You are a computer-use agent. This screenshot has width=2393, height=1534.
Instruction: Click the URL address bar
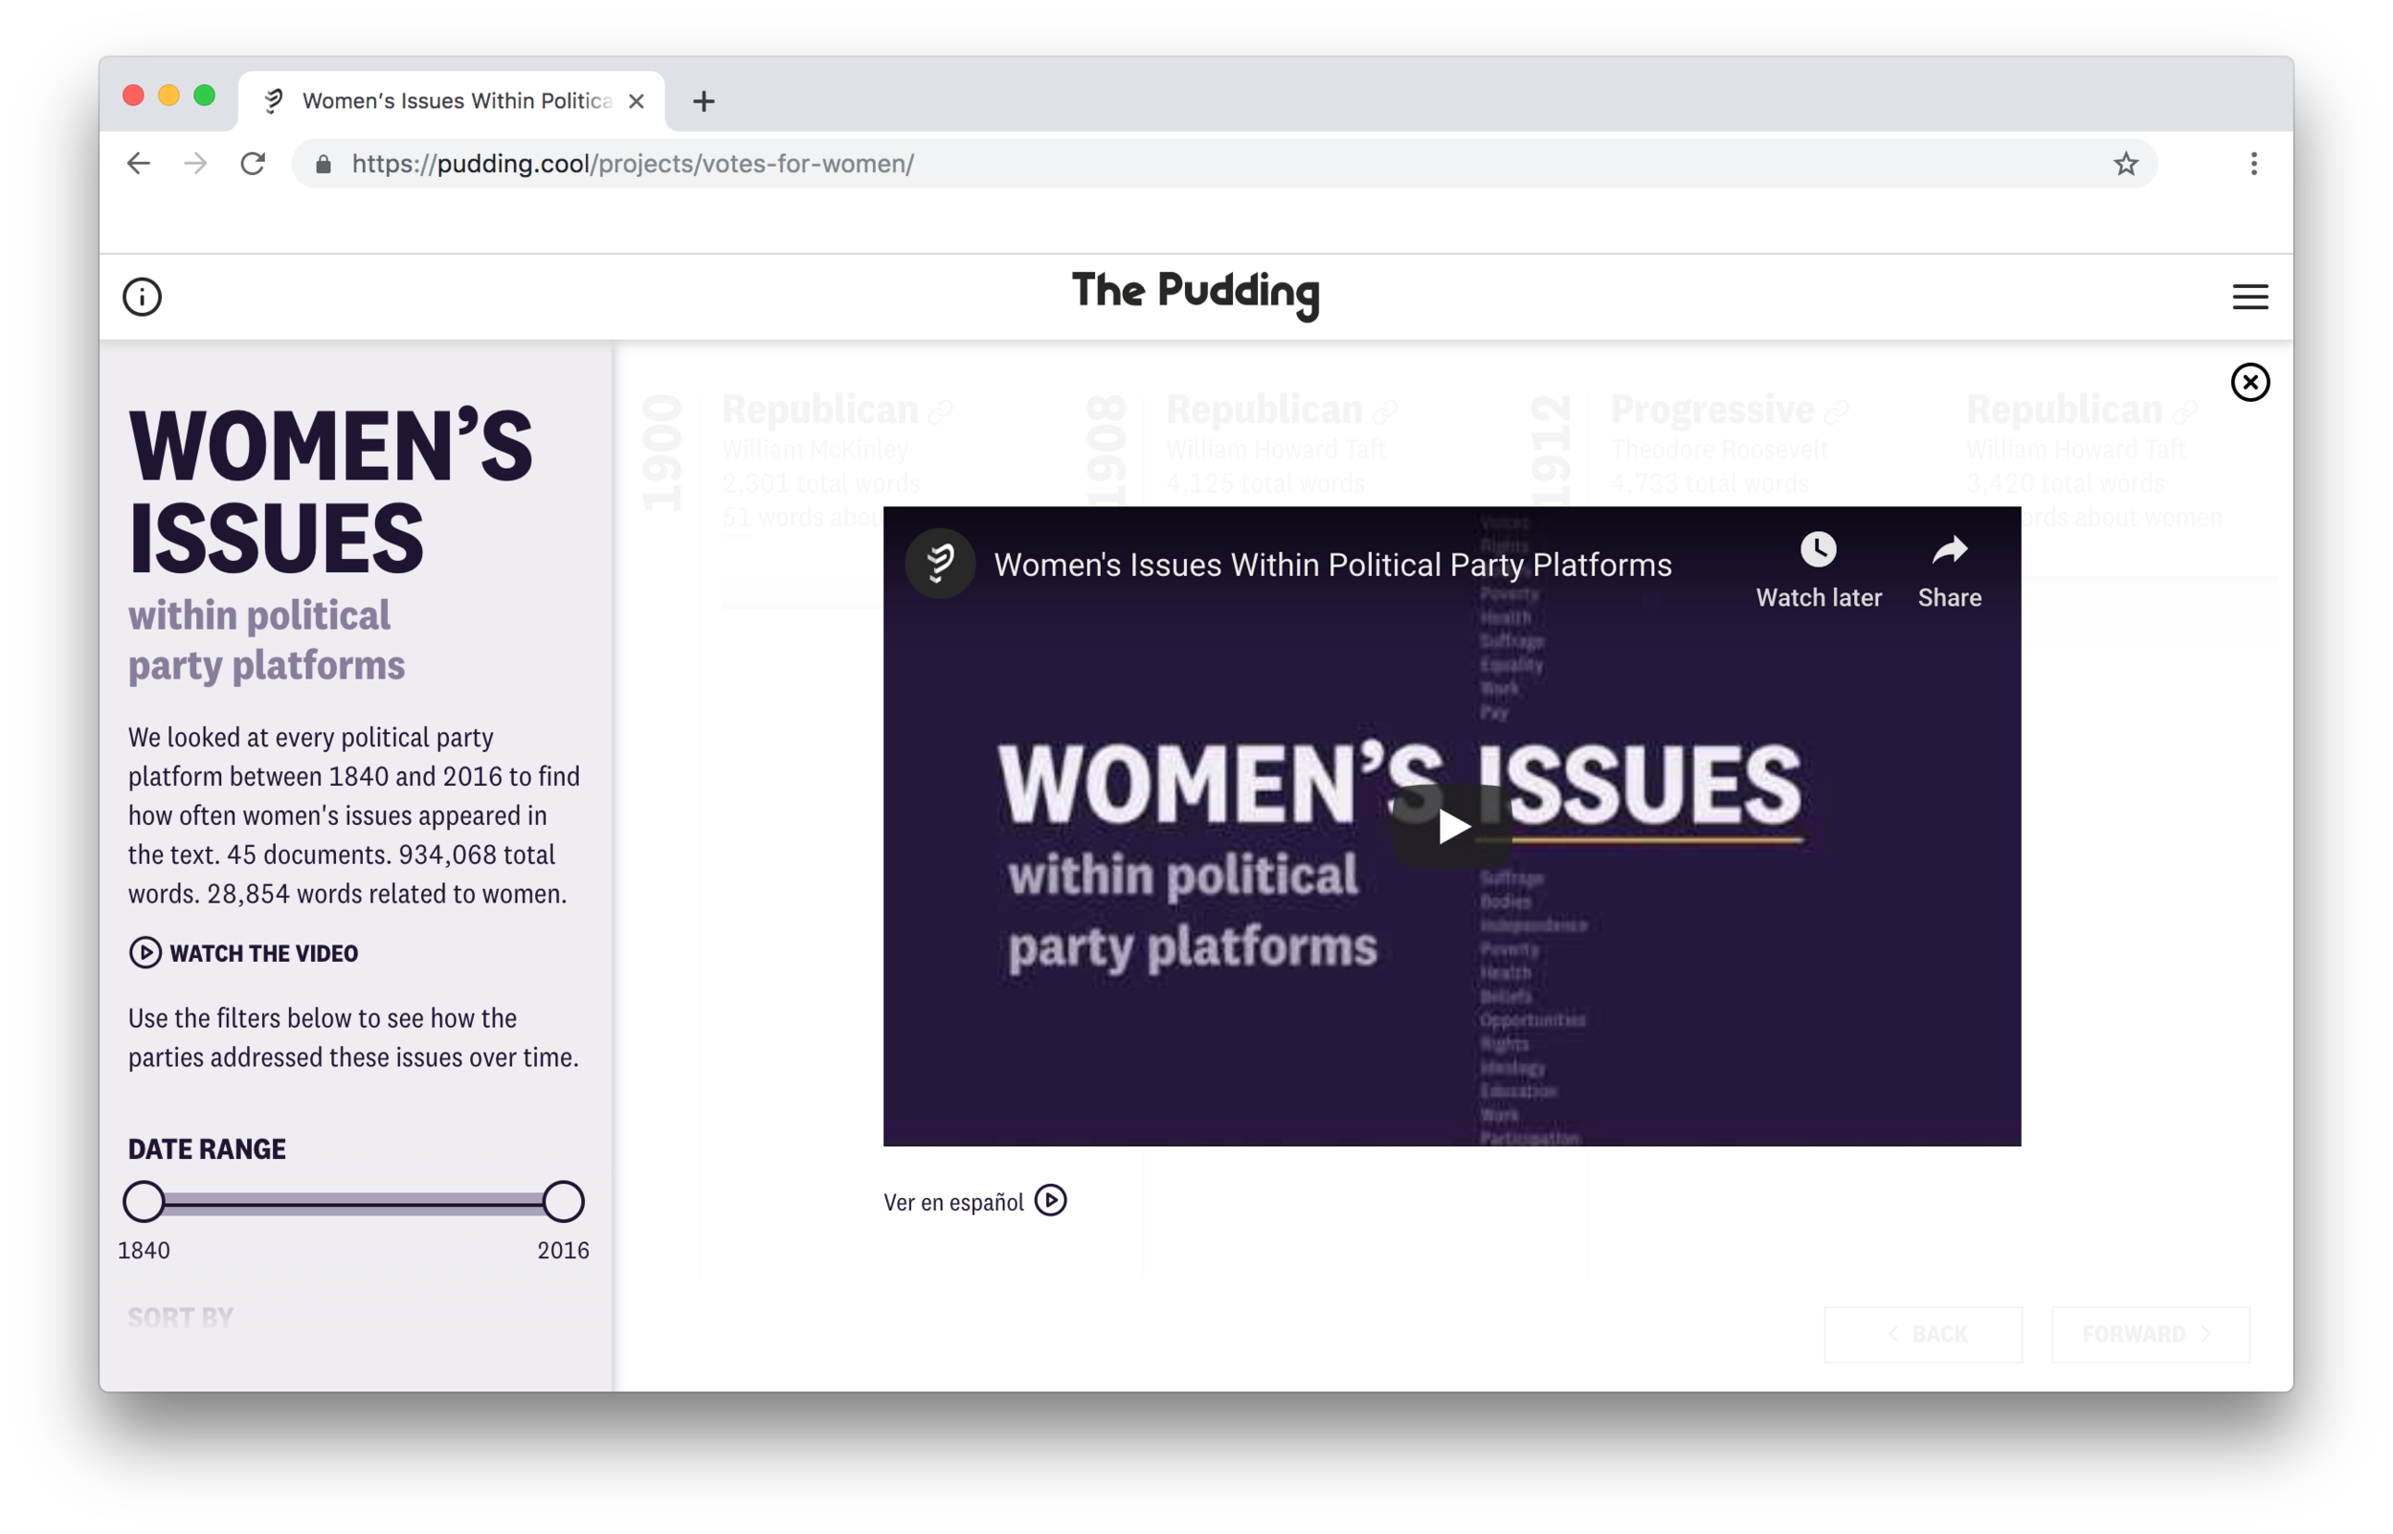1223,164
